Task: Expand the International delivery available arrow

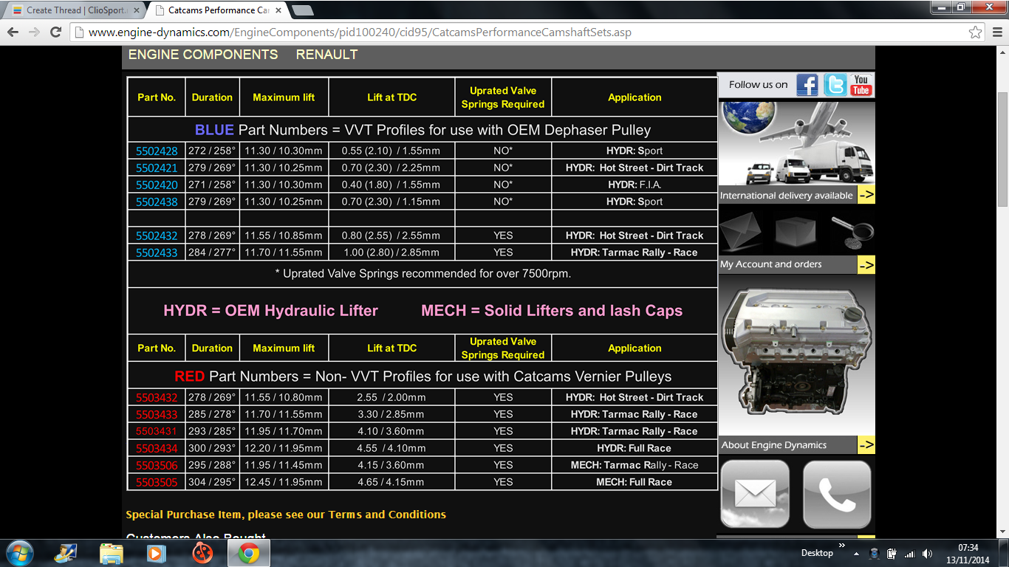Action: [x=866, y=196]
